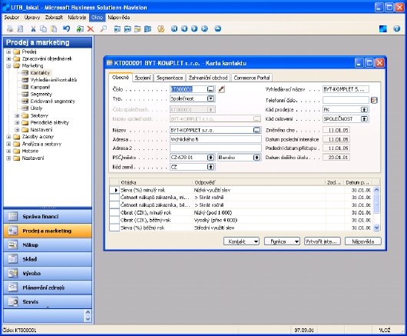This screenshot has height=336, width=407.
Task: Go to the previous record
Action: click(x=184, y=28)
